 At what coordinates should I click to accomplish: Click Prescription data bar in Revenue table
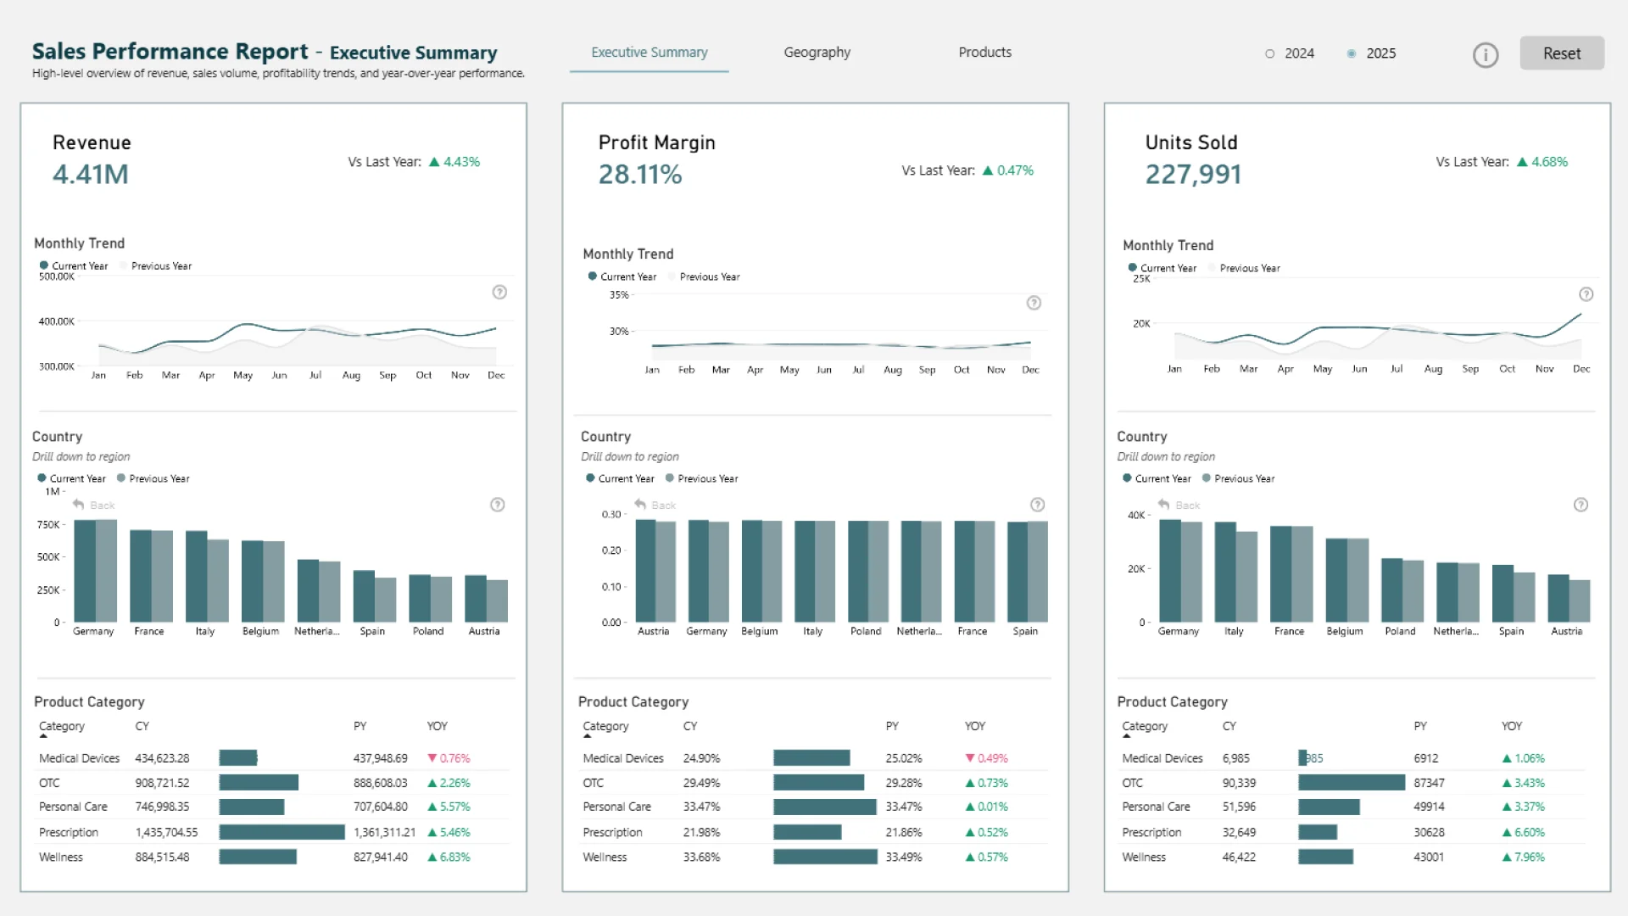[x=282, y=833]
